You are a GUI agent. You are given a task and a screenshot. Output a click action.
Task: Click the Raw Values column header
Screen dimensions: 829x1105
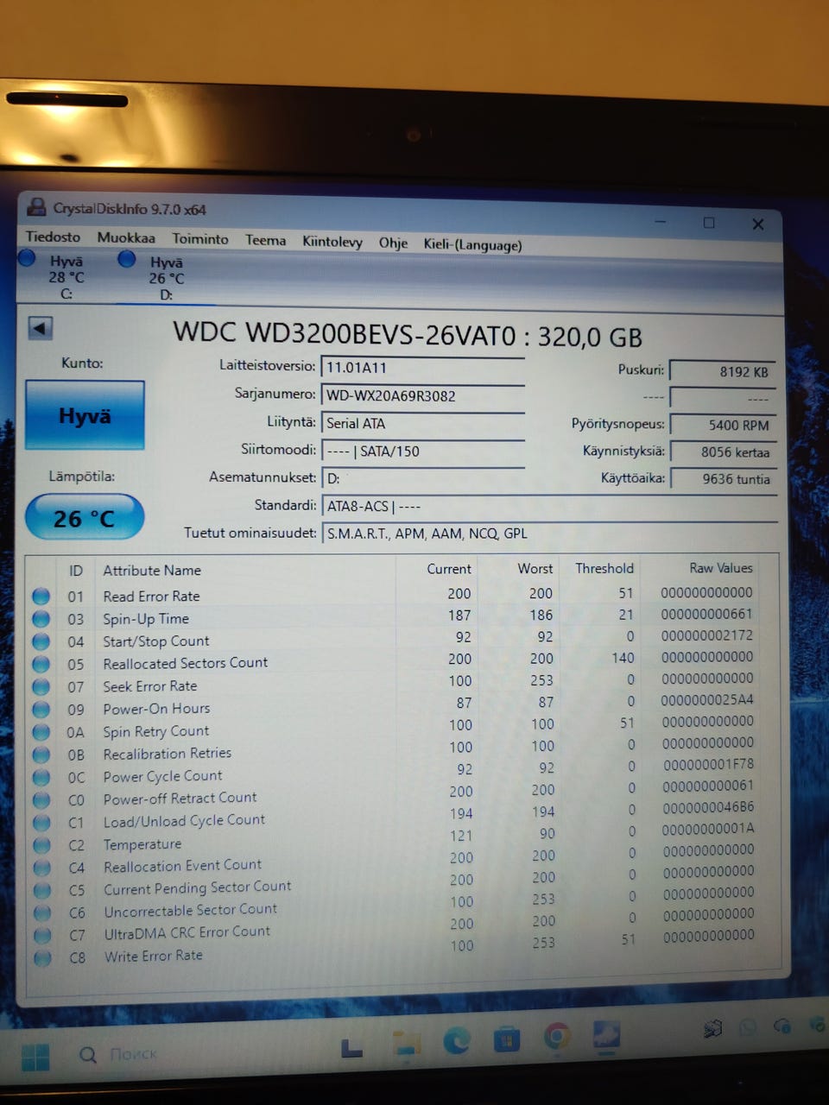721,568
